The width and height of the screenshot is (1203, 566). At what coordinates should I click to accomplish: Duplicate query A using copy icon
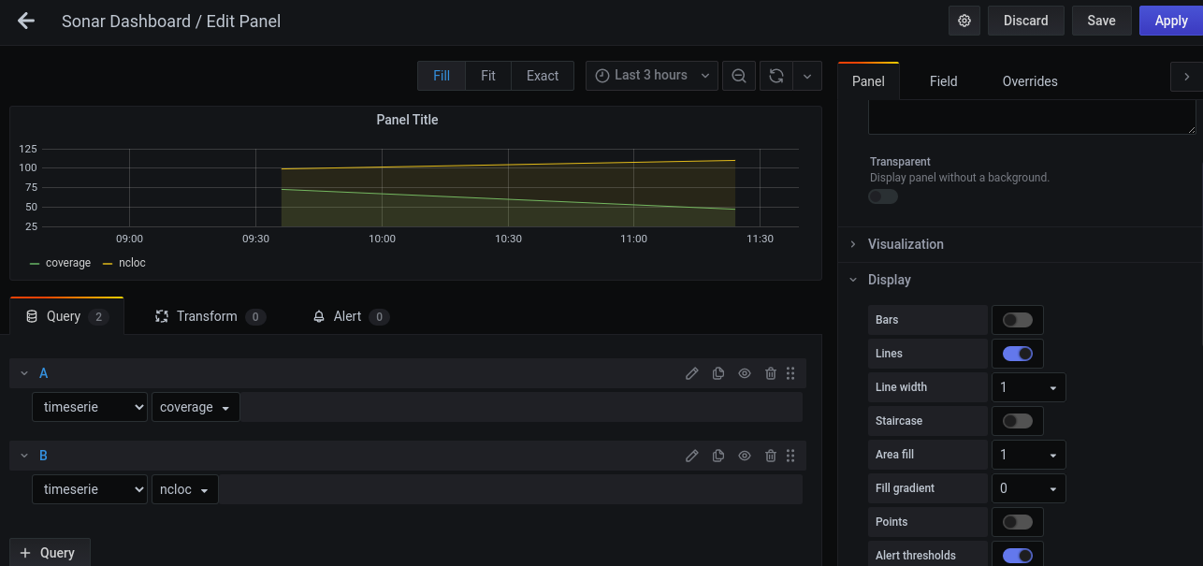(x=718, y=373)
